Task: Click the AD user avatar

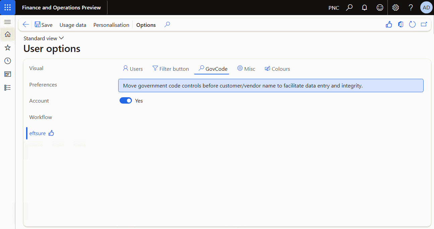Action: coord(426,7)
